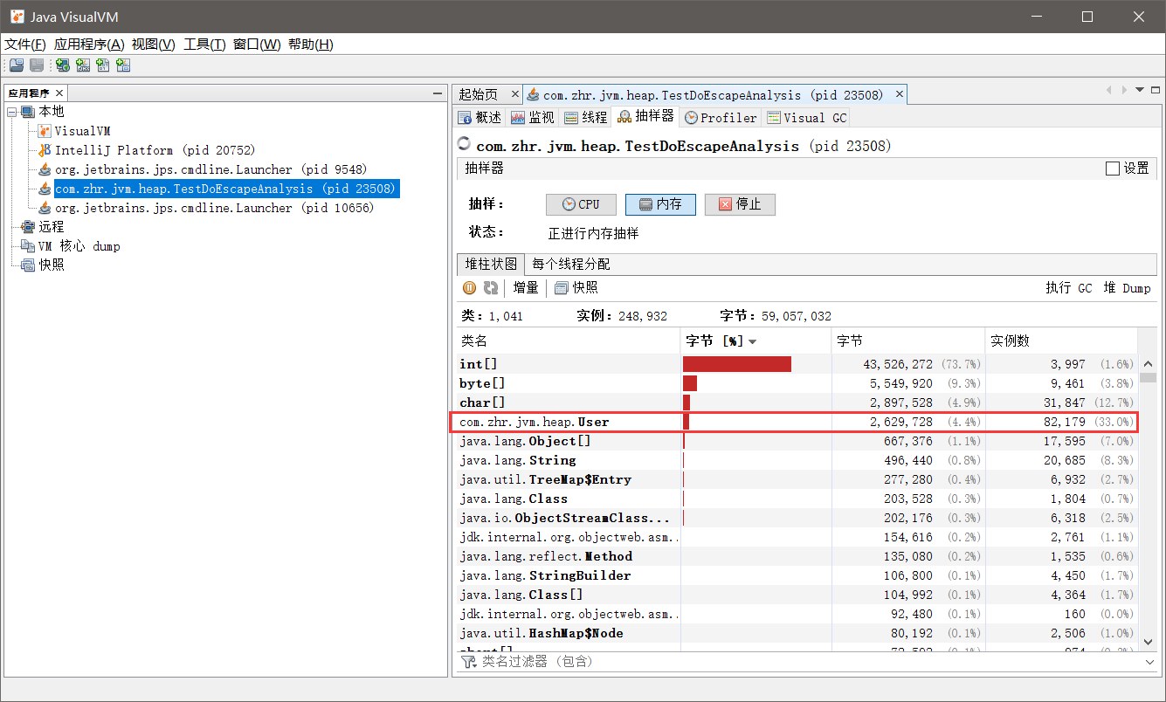Select the 快照 tree node
Viewport: 1166px width, 702px height.
(x=52, y=265)
